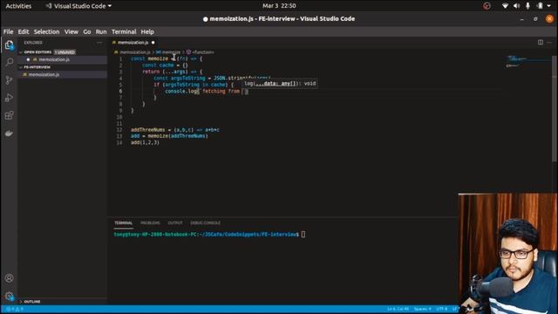Click the Spaces: 4 indentation status
This screenshot has width=558, height=314.
pos(422,309)
